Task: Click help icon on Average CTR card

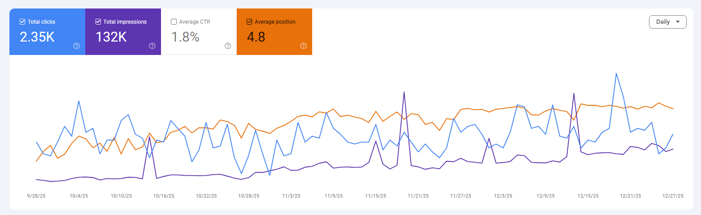Action: tap(228, 46)
